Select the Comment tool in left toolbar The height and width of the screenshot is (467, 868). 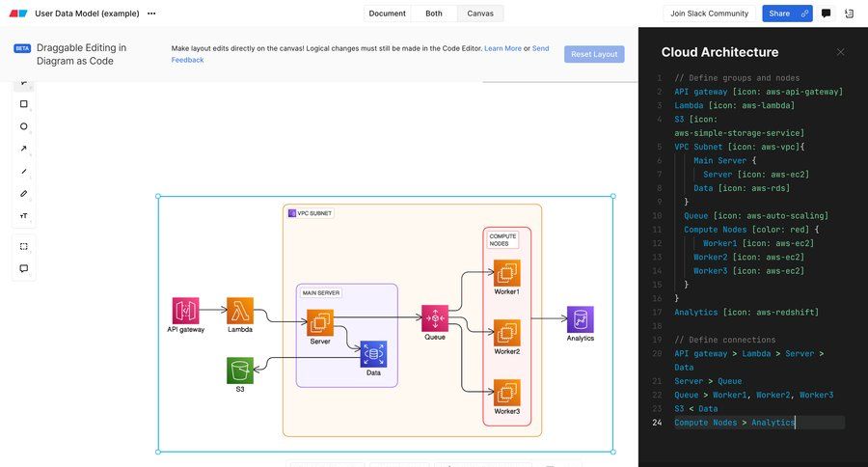coord(24,268)
